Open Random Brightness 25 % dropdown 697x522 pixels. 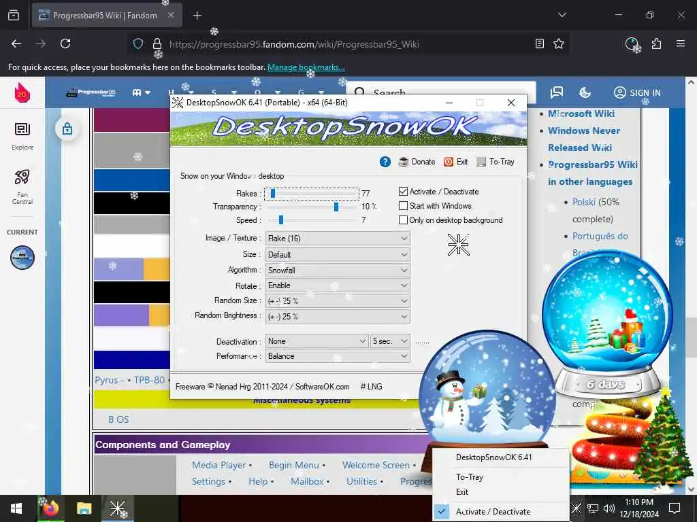pos(338,317)
